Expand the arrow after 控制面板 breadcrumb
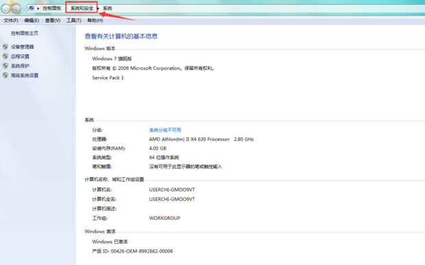 point(66,8)
